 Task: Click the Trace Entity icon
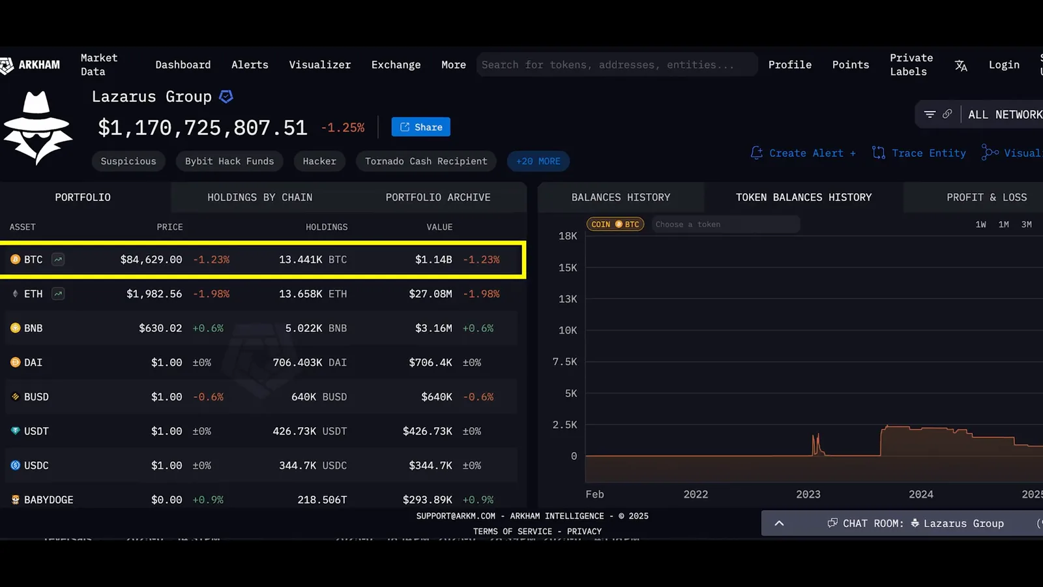pos(879,153)
